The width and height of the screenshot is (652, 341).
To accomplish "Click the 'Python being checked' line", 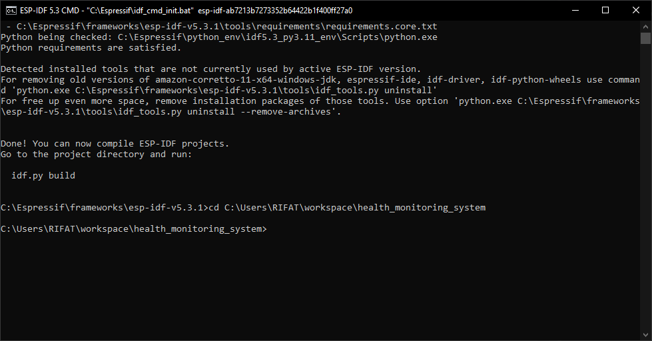I will [x=218, y=37].
